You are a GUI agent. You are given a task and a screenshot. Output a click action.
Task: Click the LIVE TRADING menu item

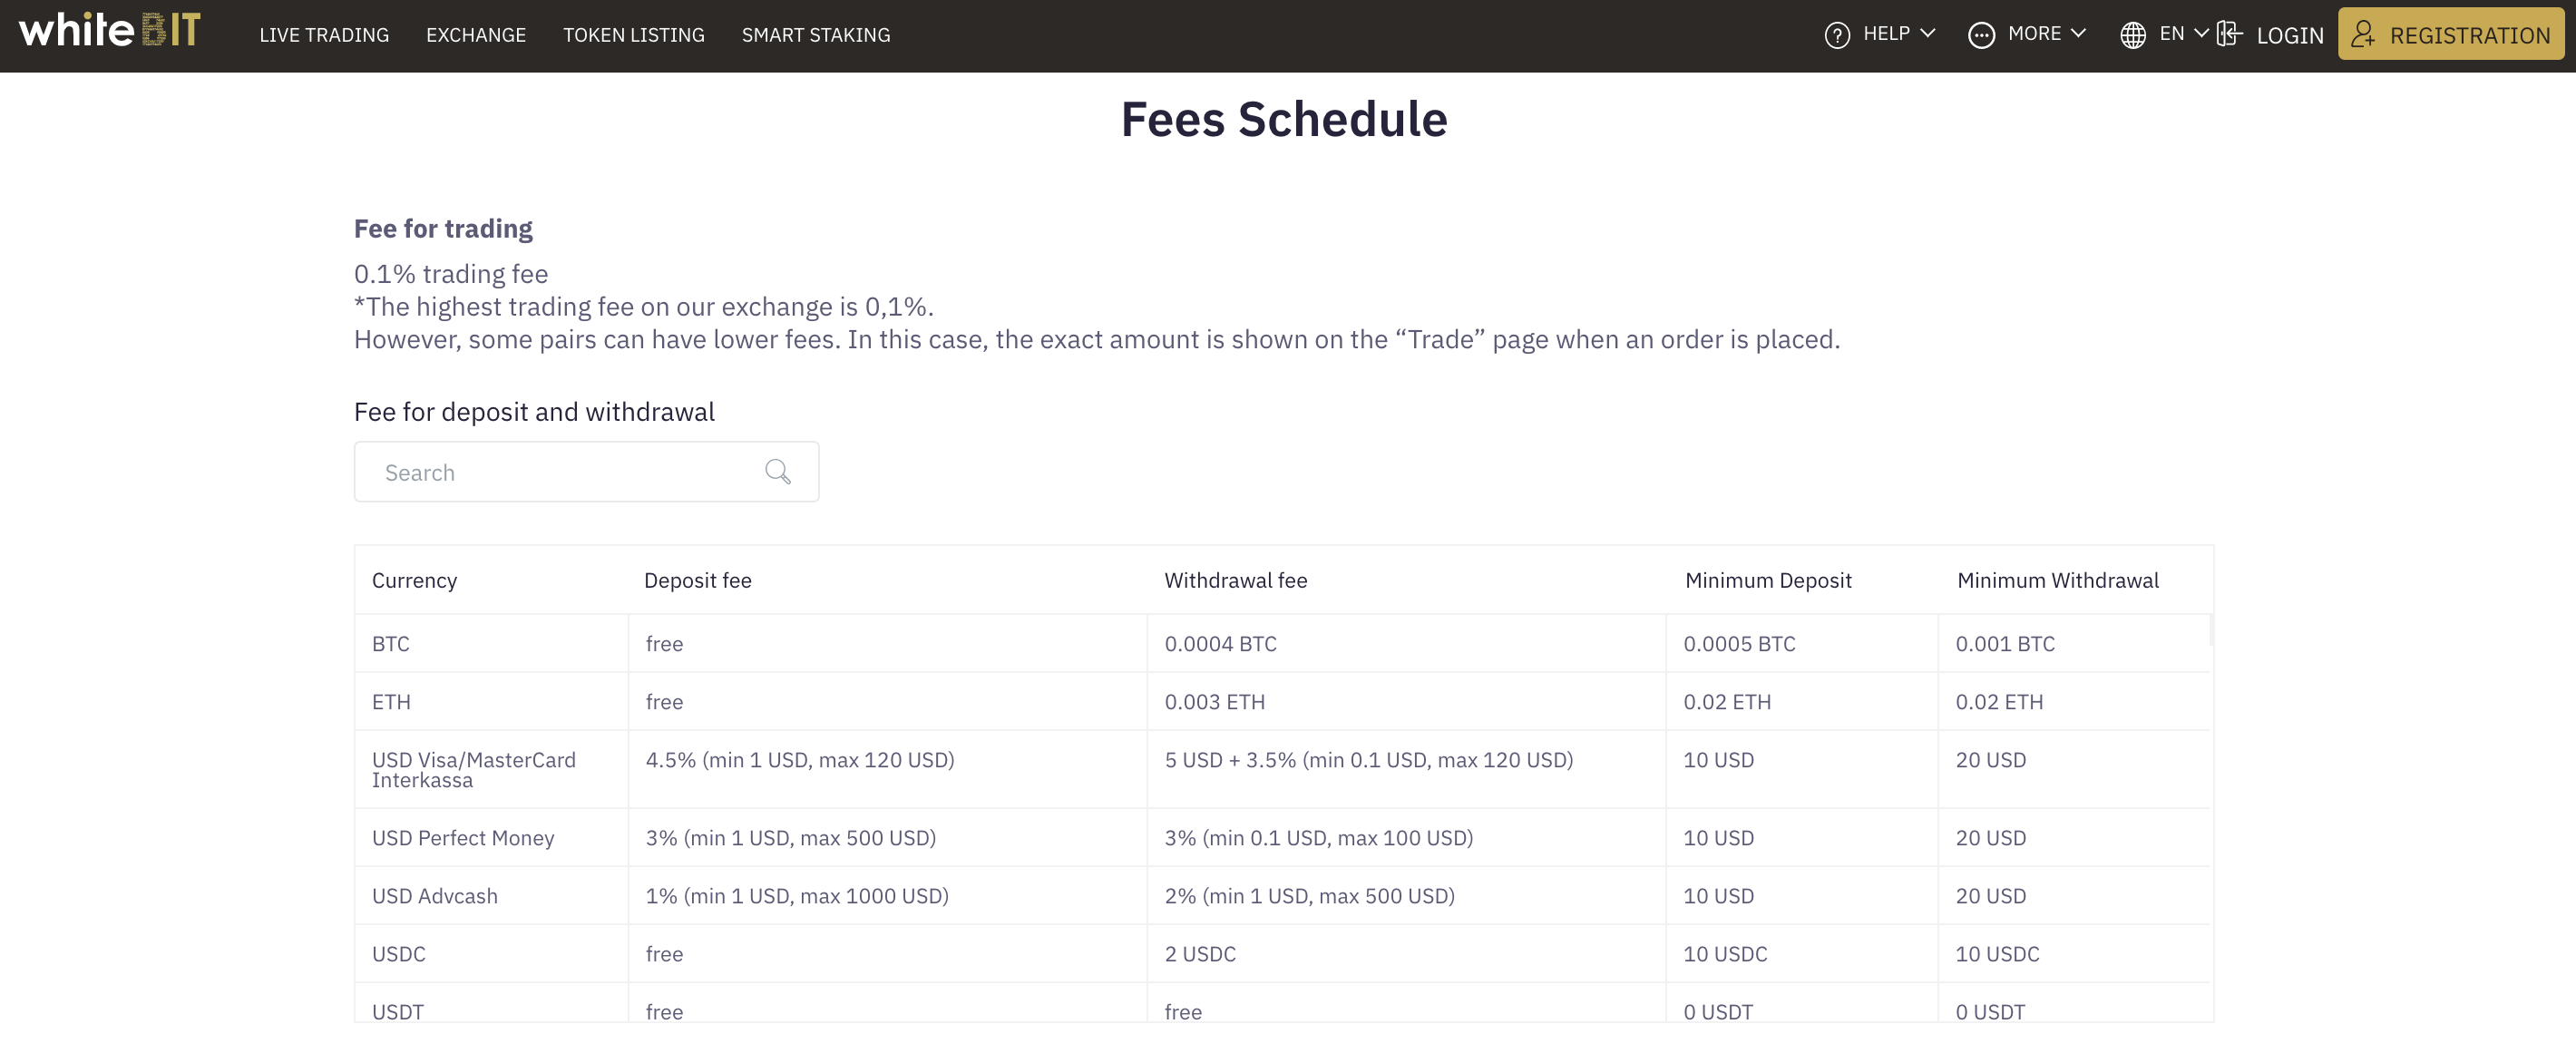(326, 33)
